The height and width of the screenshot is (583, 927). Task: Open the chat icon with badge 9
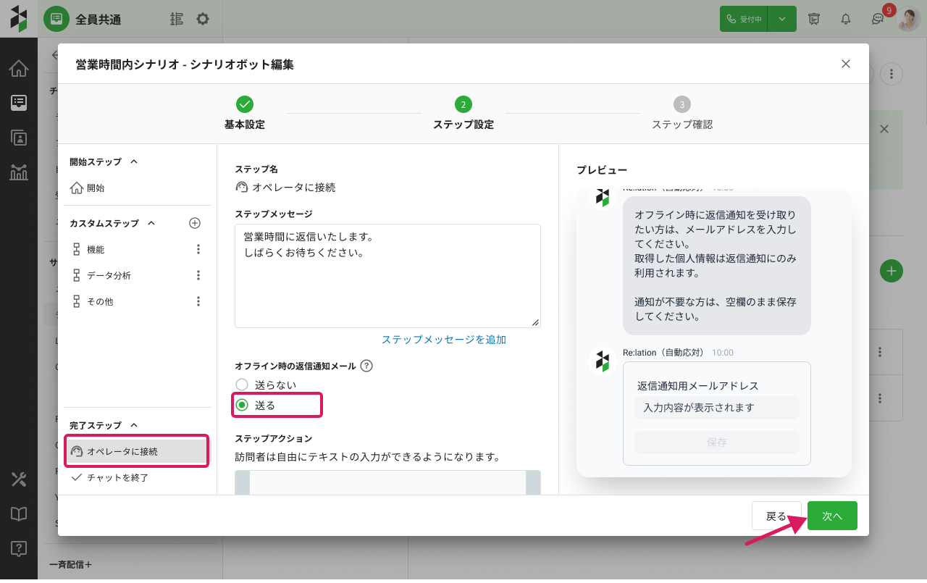click(877, 19)
